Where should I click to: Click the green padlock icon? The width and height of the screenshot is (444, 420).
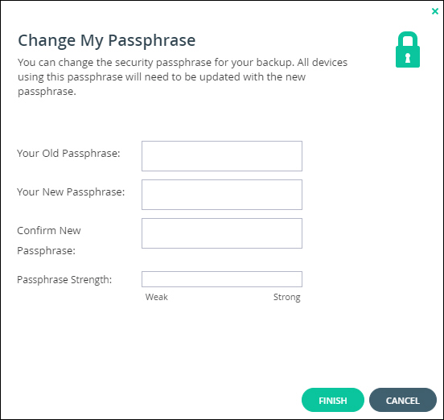click(408, 50)
